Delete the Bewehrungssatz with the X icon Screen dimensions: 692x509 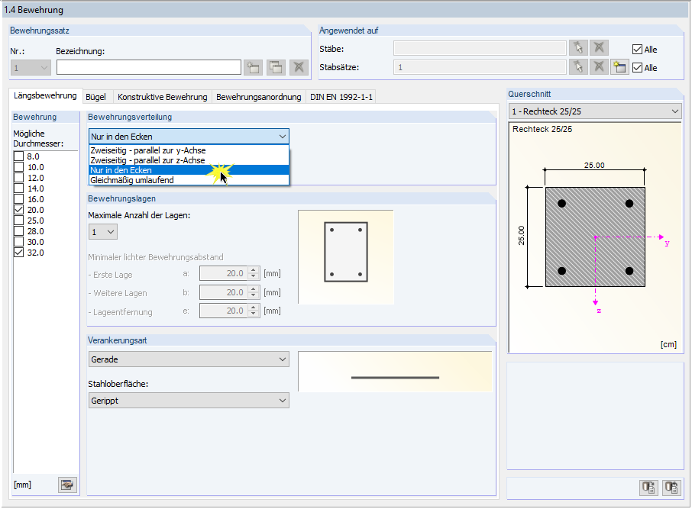click(x=298, y=67)
